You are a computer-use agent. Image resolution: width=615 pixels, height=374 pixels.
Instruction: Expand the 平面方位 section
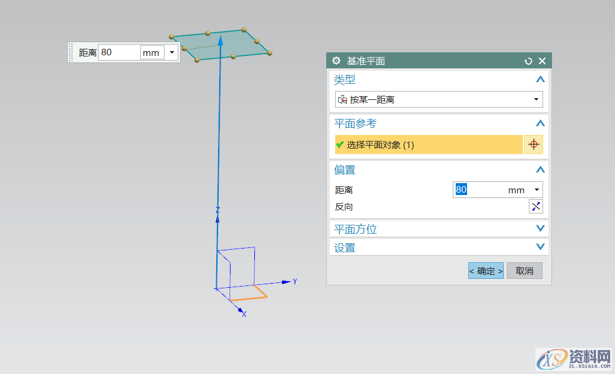(540, 228)
